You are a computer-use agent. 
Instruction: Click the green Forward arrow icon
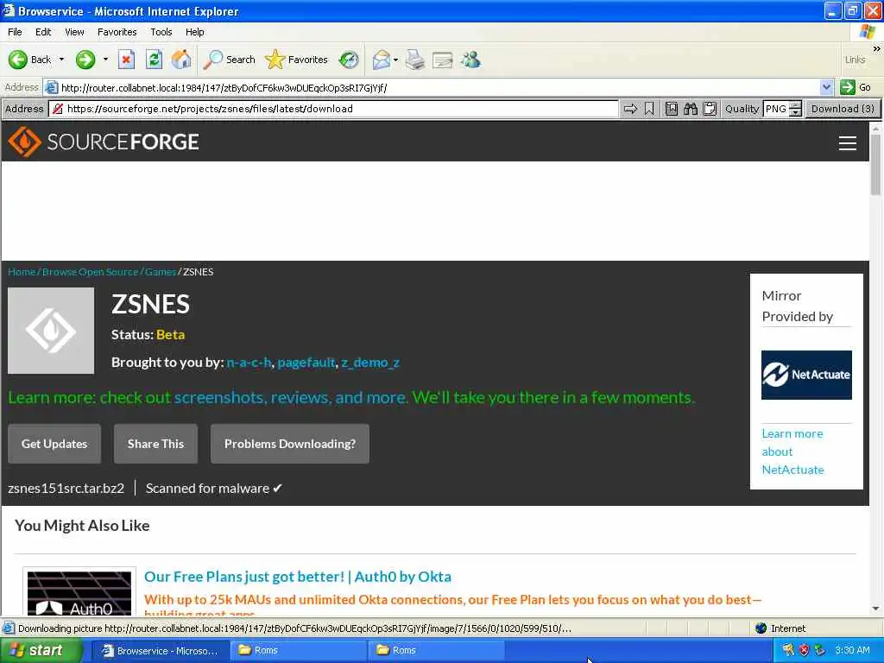(85, 60)
